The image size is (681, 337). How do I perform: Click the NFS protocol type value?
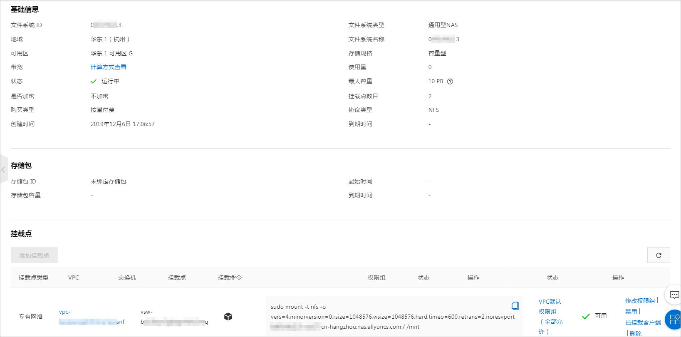pos(433,110)
